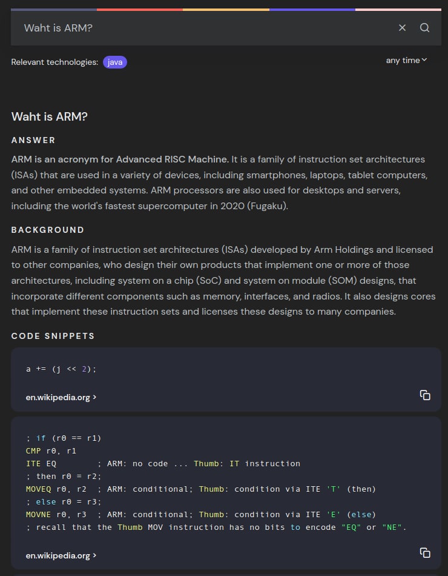448x576 pixels.
Task: Open the assembly snippet's en.wikipedia.org source link
Action: [x=61, y=555]
